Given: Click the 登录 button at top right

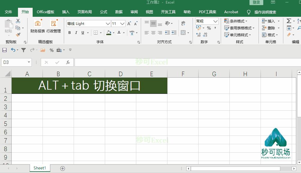Looking at the screenshot, I should pos(256,2).
